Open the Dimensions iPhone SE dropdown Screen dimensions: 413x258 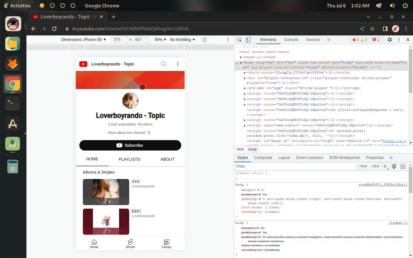click(84, 40)
